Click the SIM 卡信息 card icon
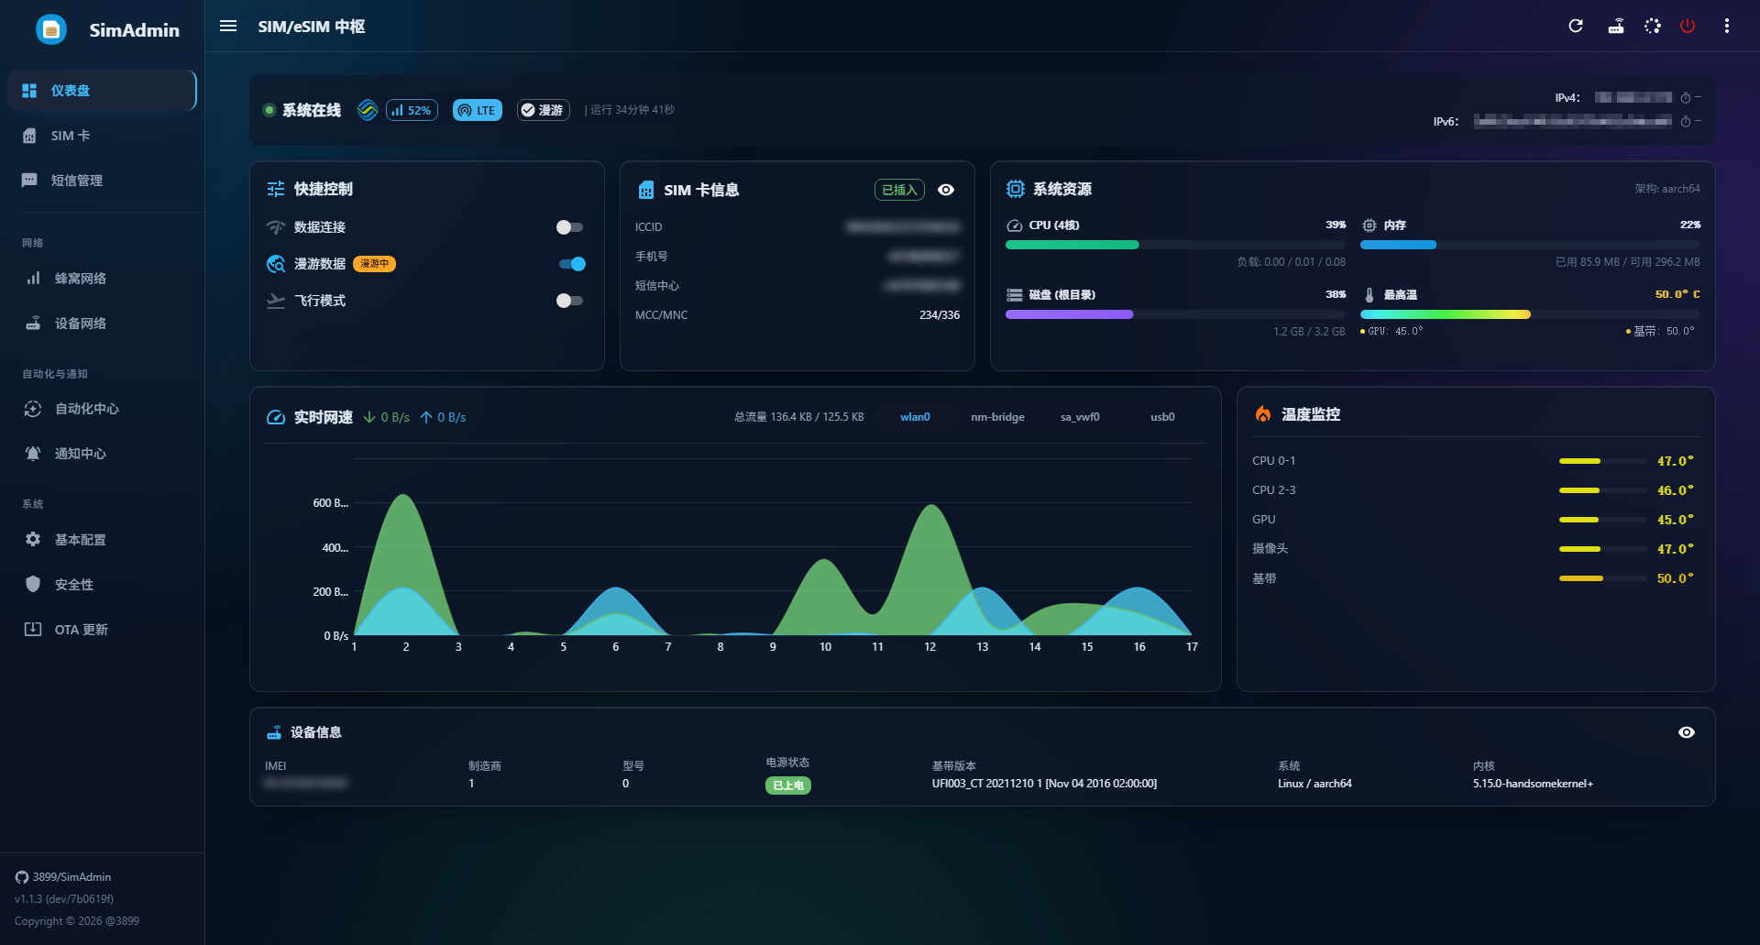The height and width of the screenshot is (945, 1760). click(646, 190)
